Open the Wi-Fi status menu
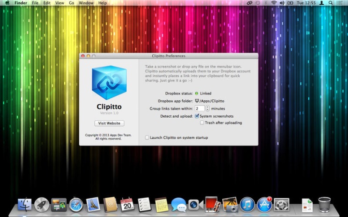The height and width of the screenshot is (217, 348). (x=274, y=3)
